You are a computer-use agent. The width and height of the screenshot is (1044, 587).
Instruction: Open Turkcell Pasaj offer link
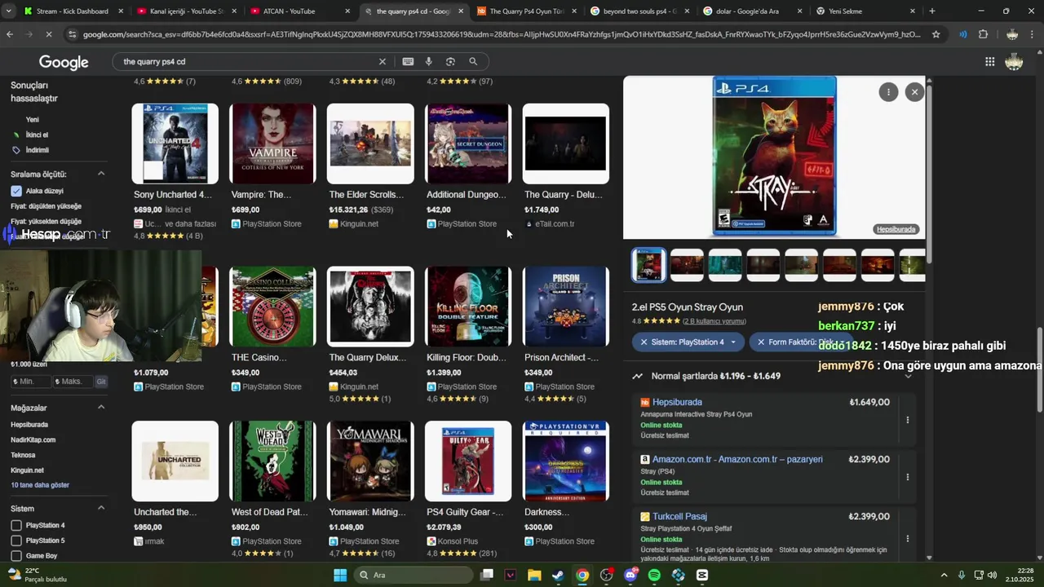pyautogui.click(x=679, y=516)
